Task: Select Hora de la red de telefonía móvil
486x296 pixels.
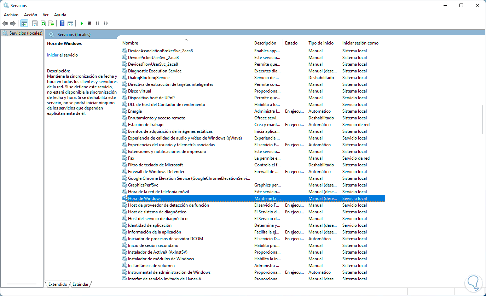Action: (253, 192)
